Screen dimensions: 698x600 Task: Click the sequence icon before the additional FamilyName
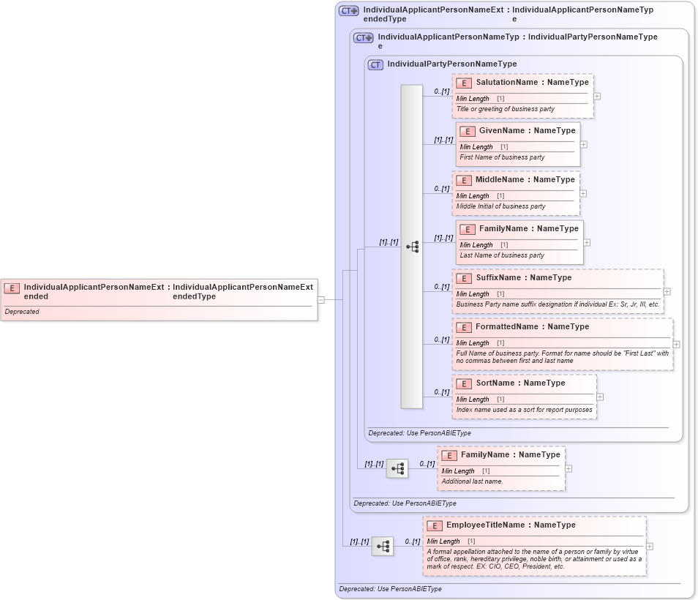tap(397, 469)
